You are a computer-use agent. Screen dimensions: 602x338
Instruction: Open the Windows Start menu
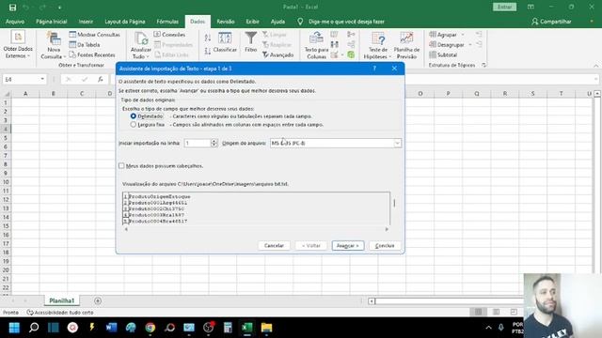tap(14, 328)
